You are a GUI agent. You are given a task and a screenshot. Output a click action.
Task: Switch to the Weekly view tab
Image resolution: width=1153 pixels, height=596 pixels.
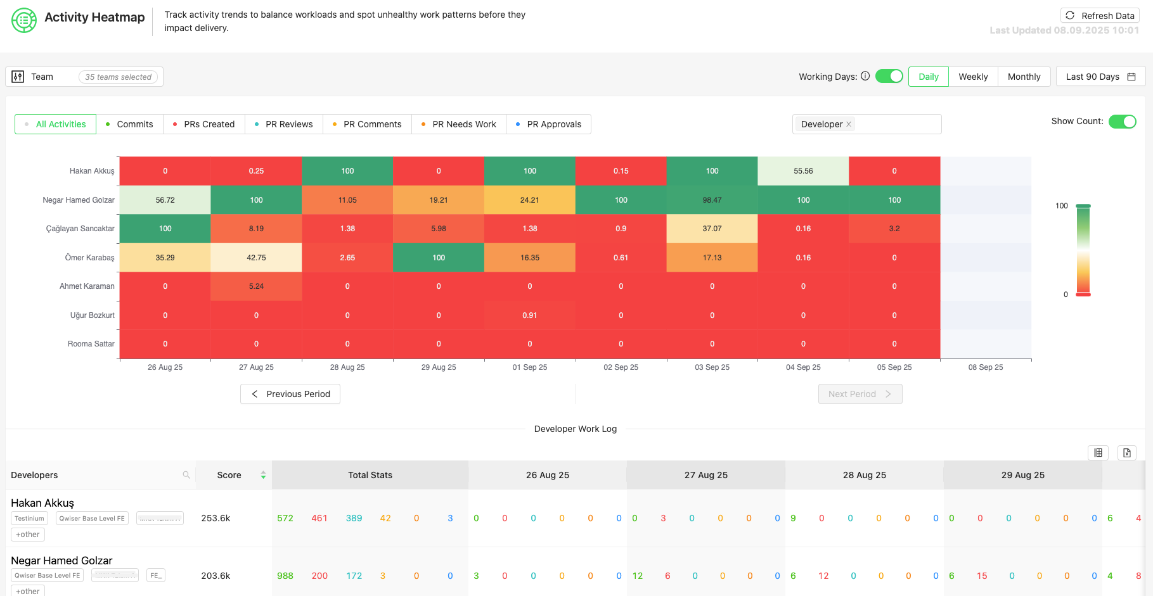click(x=973, y=77)
